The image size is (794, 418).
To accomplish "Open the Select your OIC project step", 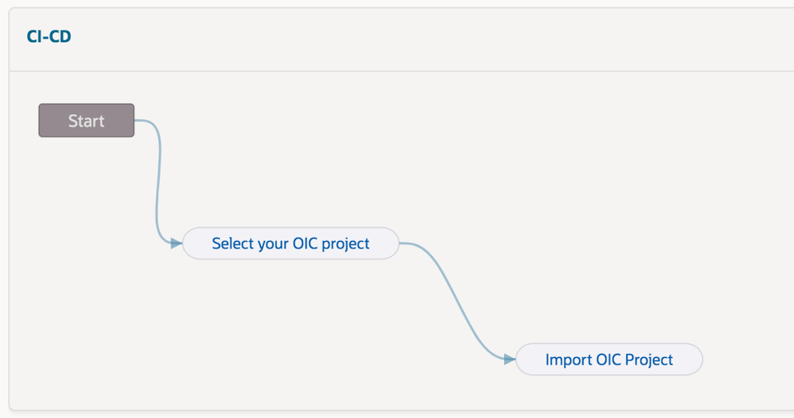I will (291, 244).
